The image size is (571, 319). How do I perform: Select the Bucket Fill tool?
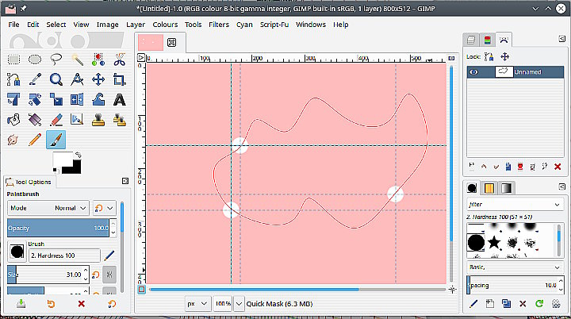[x=13, y=120]
